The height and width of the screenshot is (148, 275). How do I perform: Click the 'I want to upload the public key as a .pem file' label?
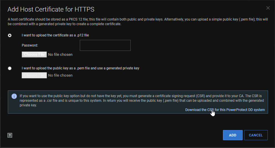pos(80,68)
